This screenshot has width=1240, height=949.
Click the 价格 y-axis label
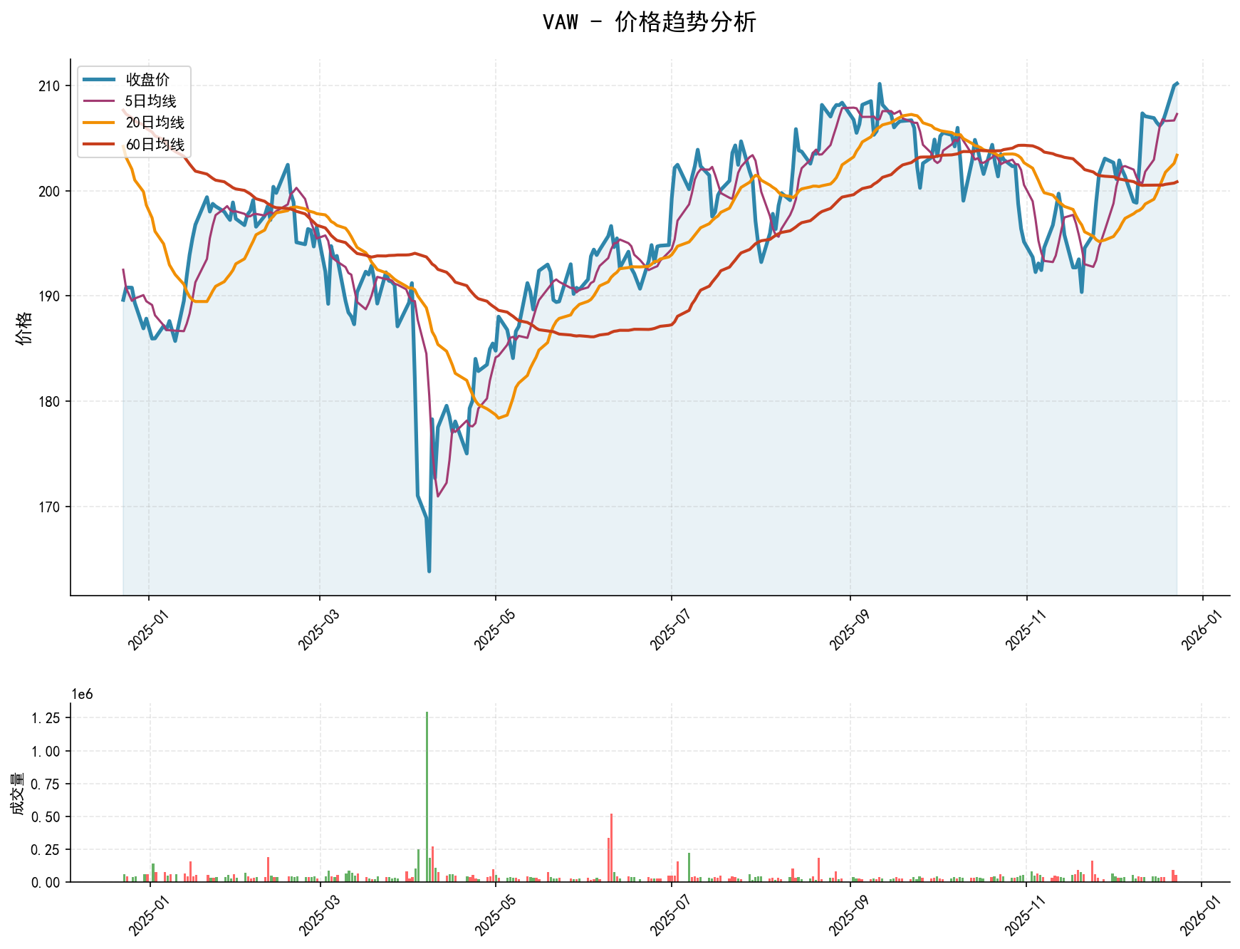[24, 328]
